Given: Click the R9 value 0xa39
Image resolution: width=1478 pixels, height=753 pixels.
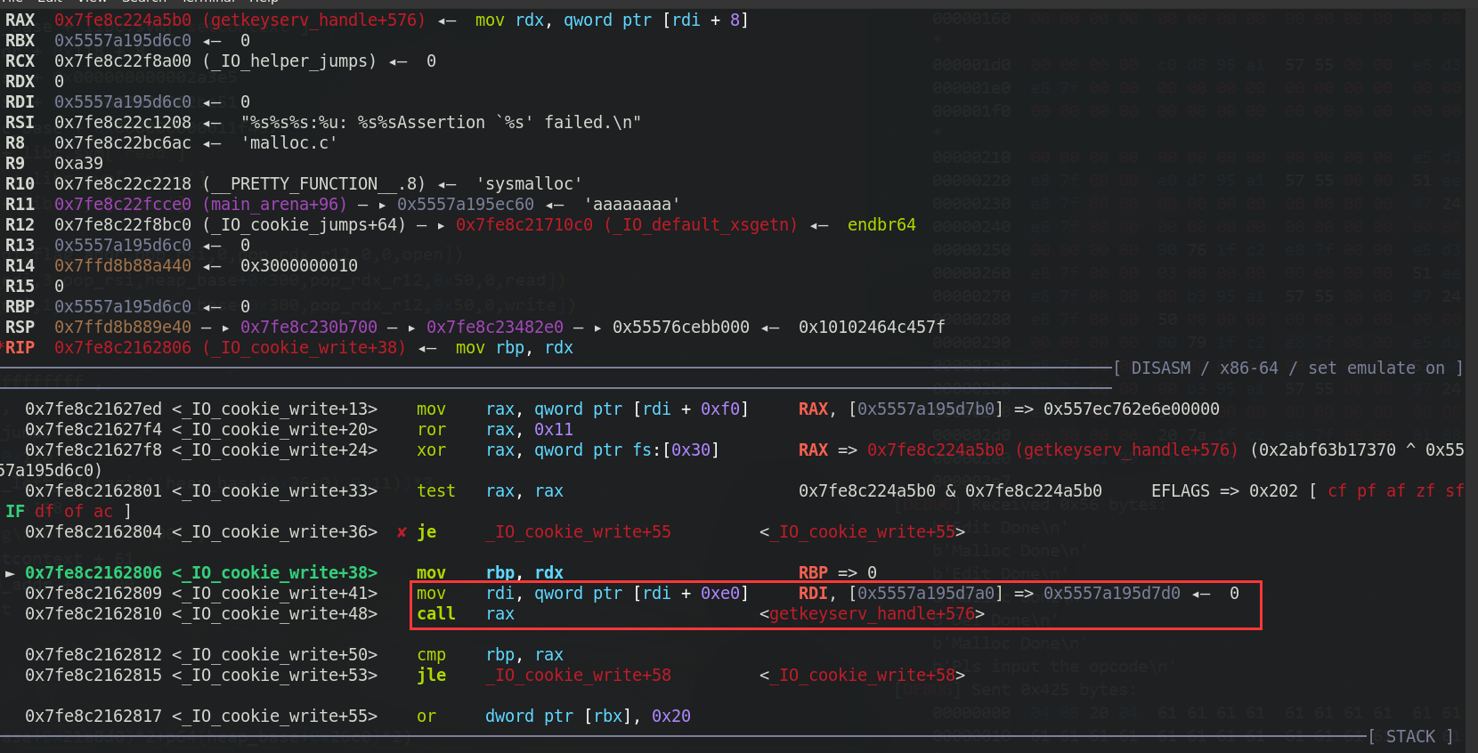Looking at the screenshot, I should tap(78, 163).
